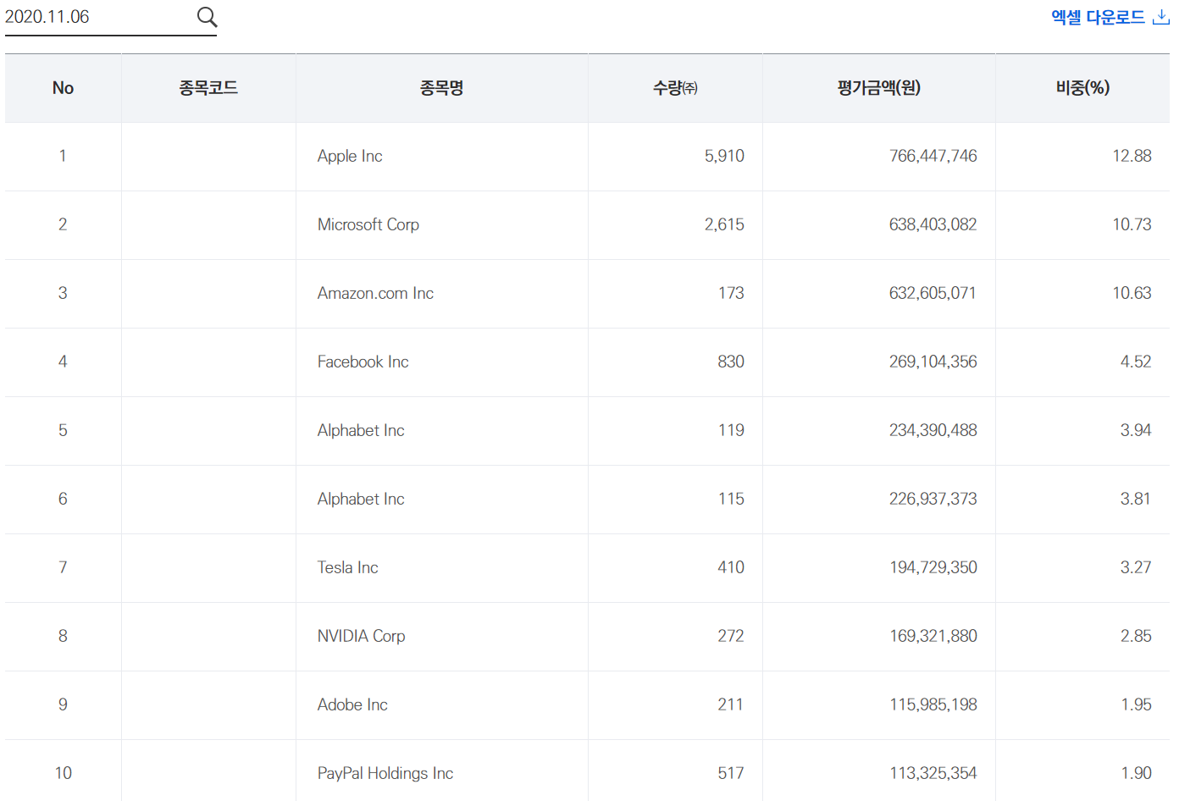Click the valuation 638,403,082
Image resolution: width=1179 pixels, height=801 pixels.
tap(933, 224)
